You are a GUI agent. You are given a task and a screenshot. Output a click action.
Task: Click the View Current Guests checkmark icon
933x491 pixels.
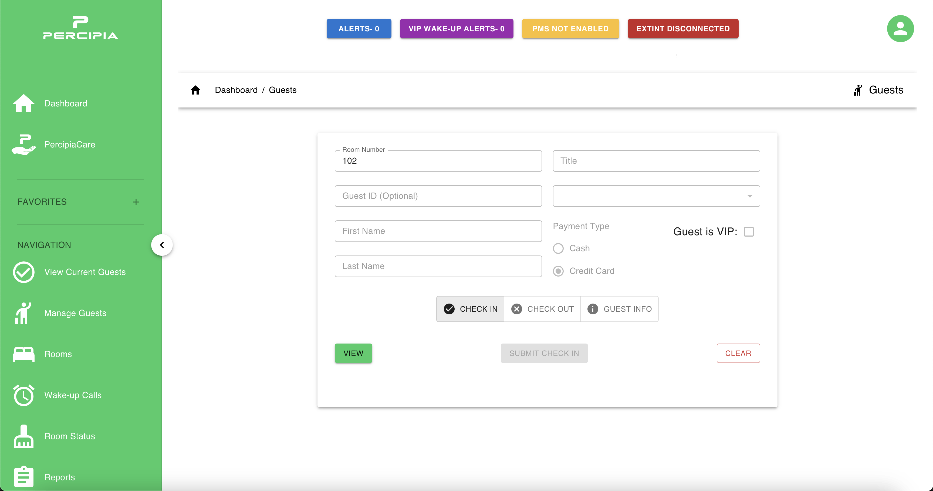tap(23, 272)
